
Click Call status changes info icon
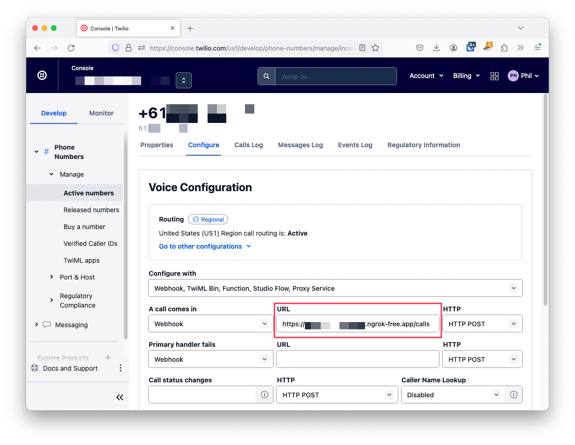pyautogui.click(x=265, y=395)
